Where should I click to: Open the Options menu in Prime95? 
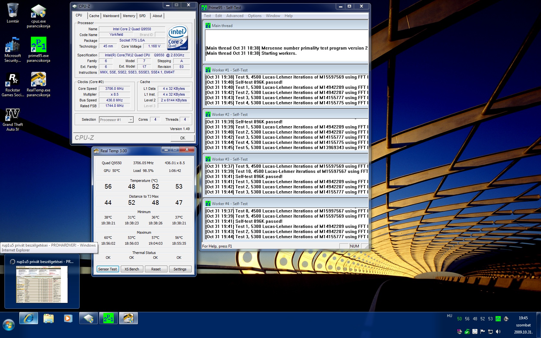(254, 16)
